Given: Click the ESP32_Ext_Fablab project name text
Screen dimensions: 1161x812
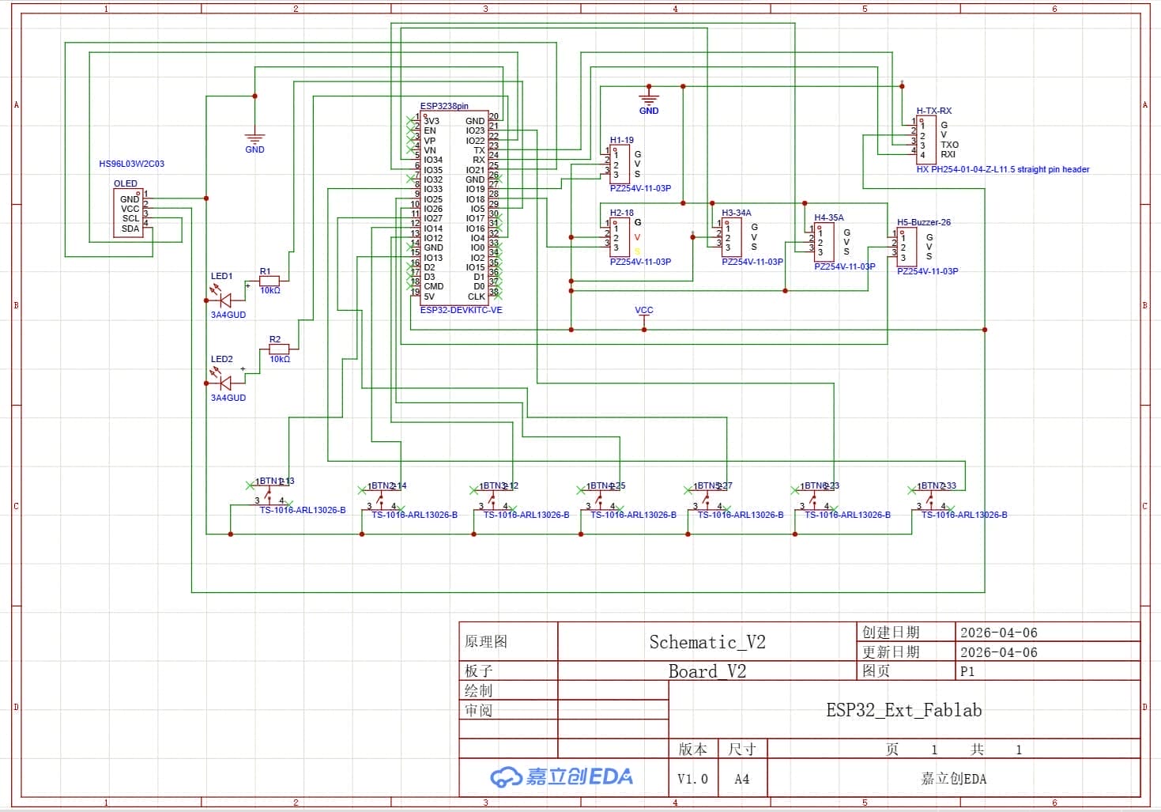Looking at the screenshot, I should coord(904,710).
